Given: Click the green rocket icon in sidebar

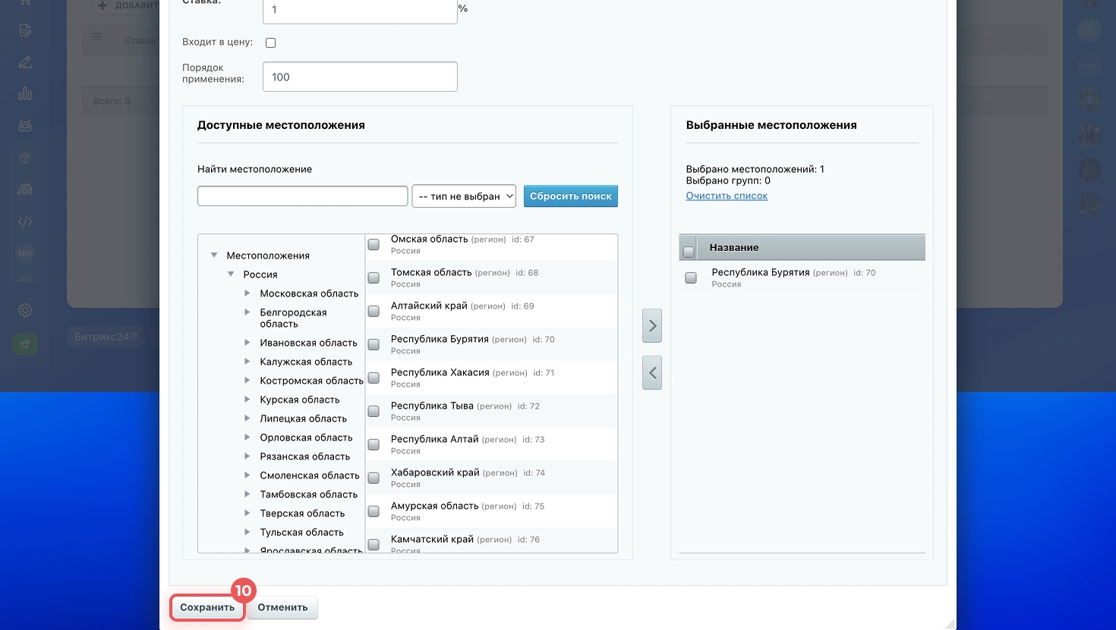Looking at the screenshot, I should point(25,344).
